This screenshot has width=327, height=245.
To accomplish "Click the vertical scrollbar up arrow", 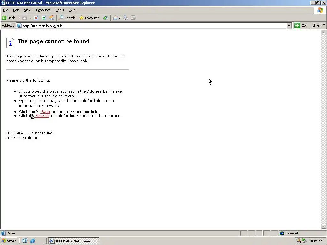I will [x=324, y=33].
